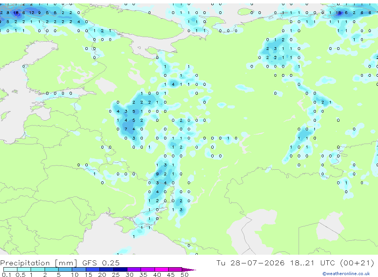Pick the 15–20 mm legend swatch

point(93,269)
